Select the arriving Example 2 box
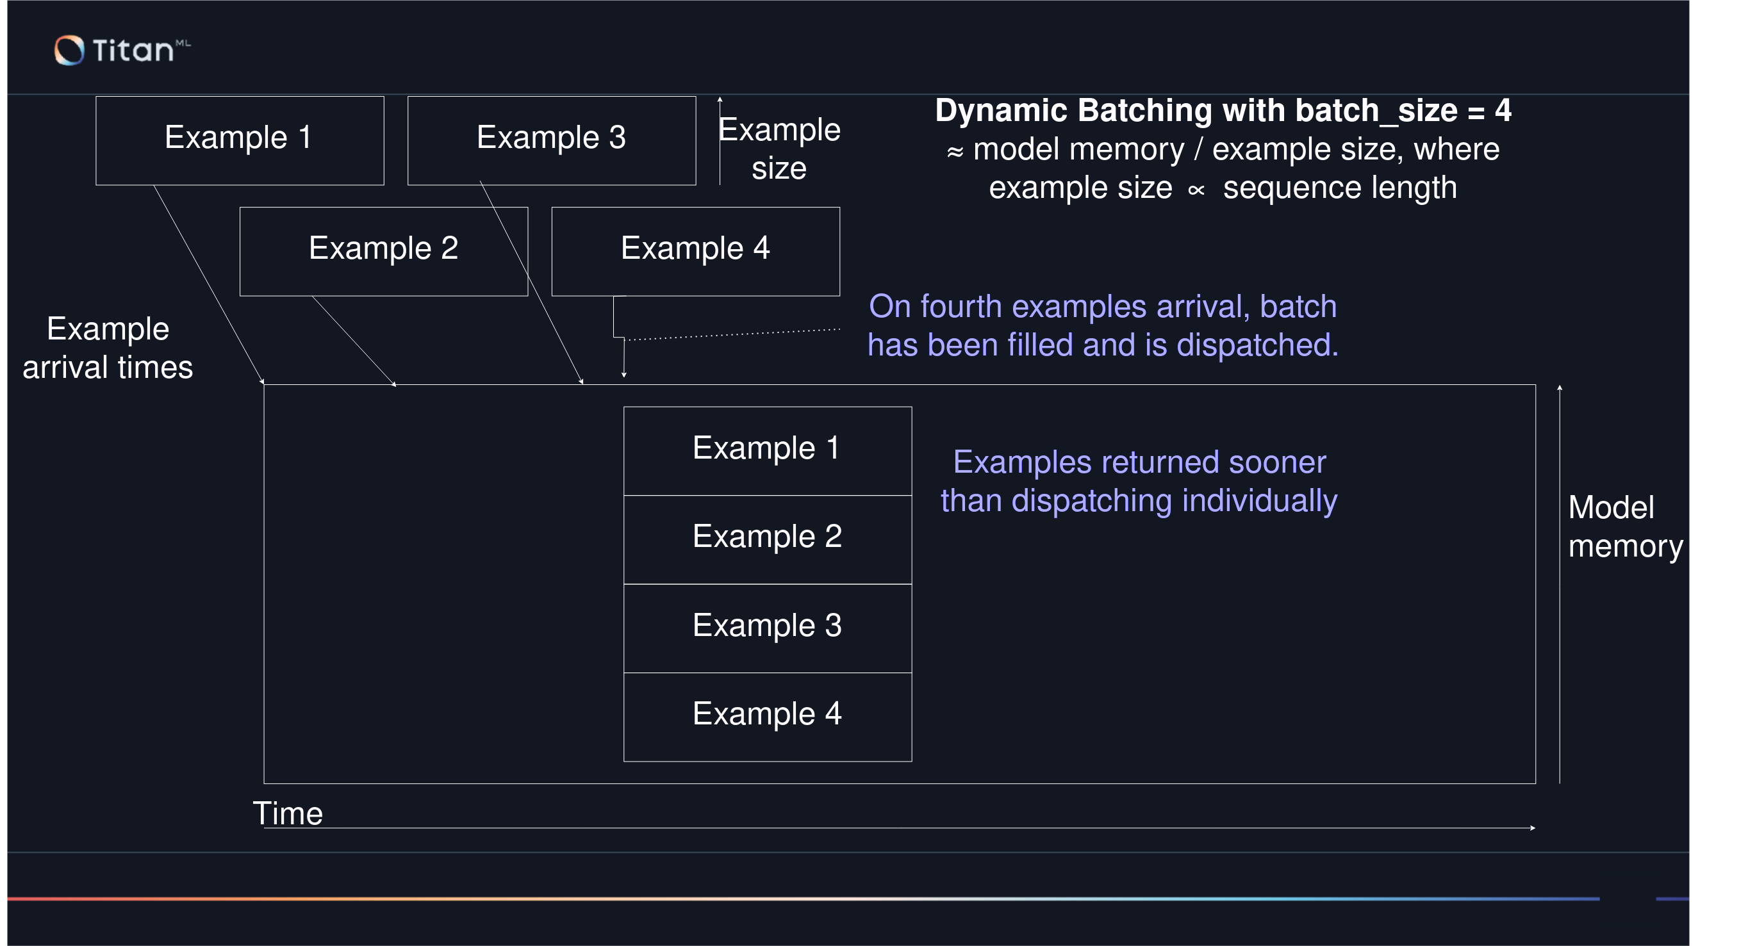This screenshot has width=1748, height=946. point(383,250)
